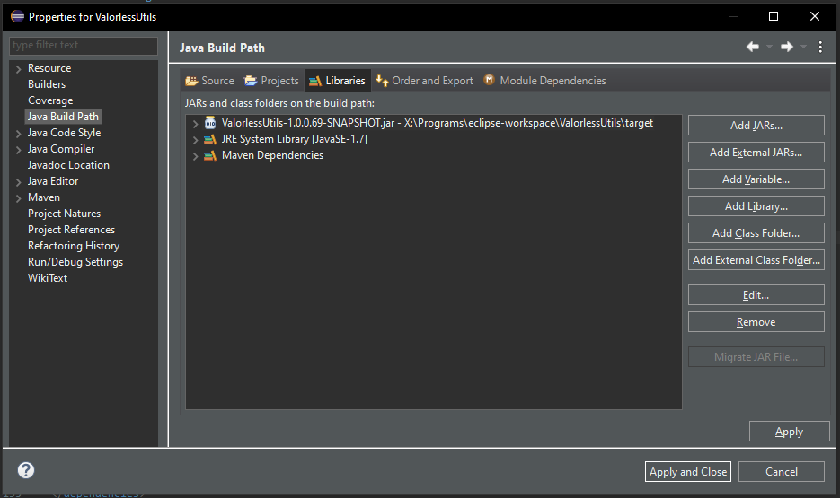Select the Resource tree item label
Screen dimensions: 840x498
click(49, 68)
